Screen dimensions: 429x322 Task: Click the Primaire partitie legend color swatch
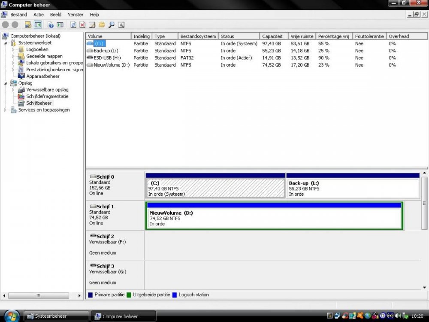[x=91, y=295]
